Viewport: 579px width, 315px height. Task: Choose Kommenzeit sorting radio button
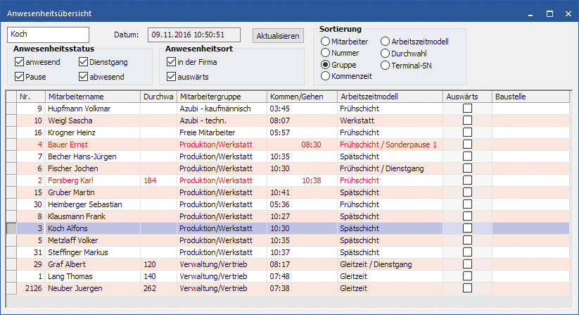tap(325, 76)
